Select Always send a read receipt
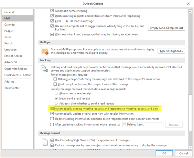 coord(56,93)
